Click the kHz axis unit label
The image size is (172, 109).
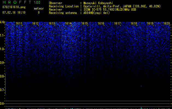click(2, 22)
